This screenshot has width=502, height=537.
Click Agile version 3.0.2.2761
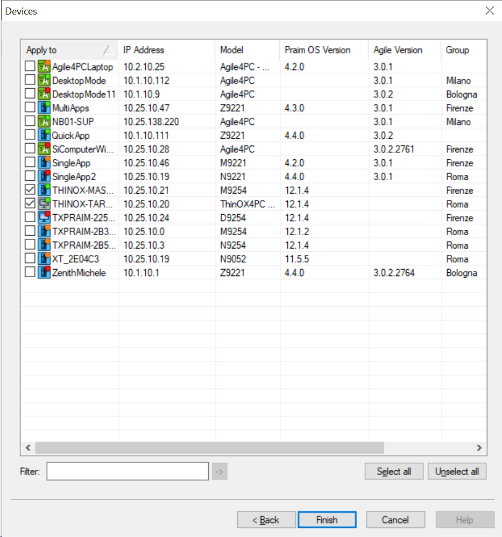coord(394,149)
